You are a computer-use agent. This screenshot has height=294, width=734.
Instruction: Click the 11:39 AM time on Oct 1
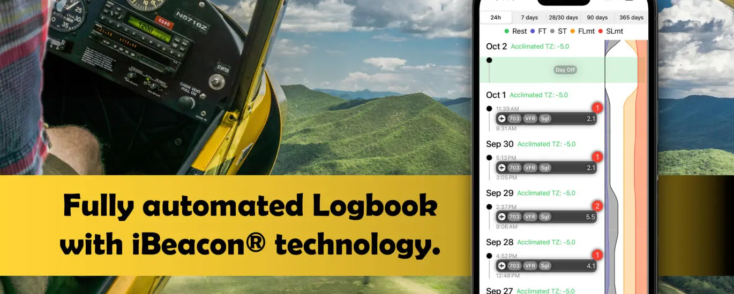(x=507, y=109)
